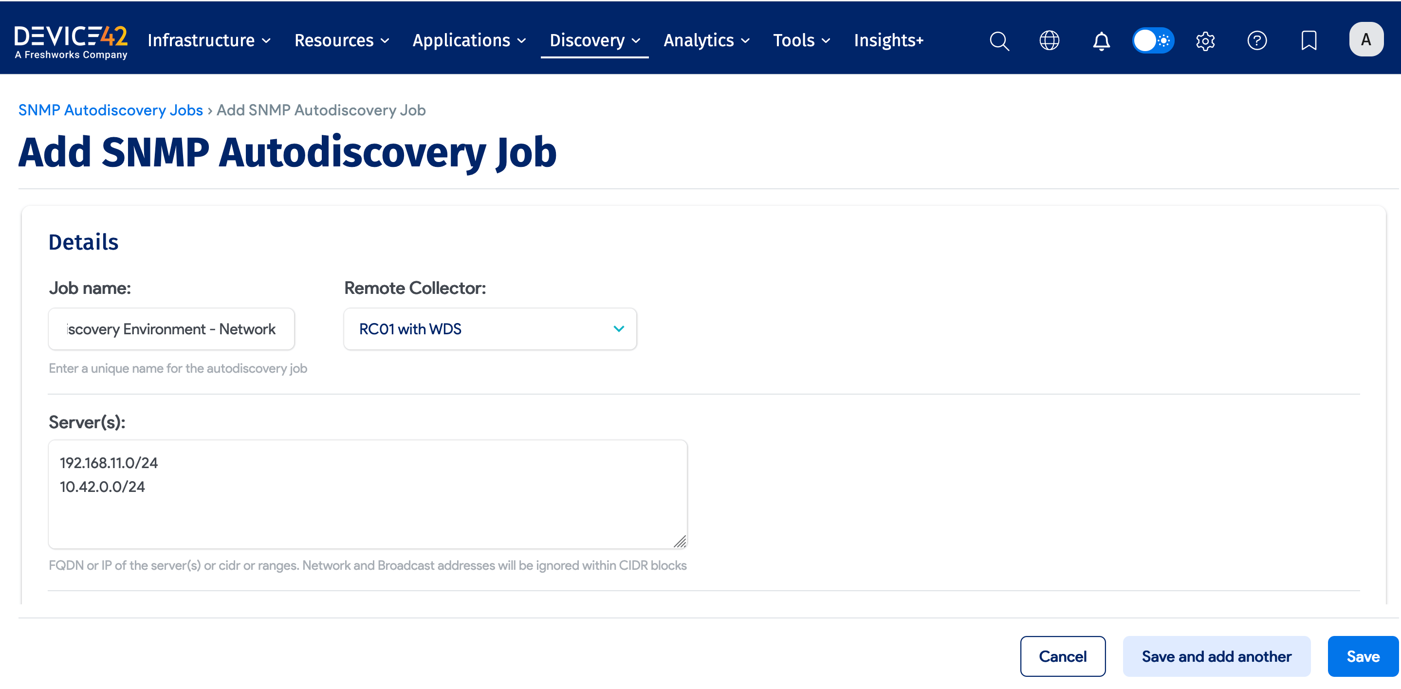Screen dimensions: 1401x689
Task: Click the language globe icon
Action: click(1049, 41)
